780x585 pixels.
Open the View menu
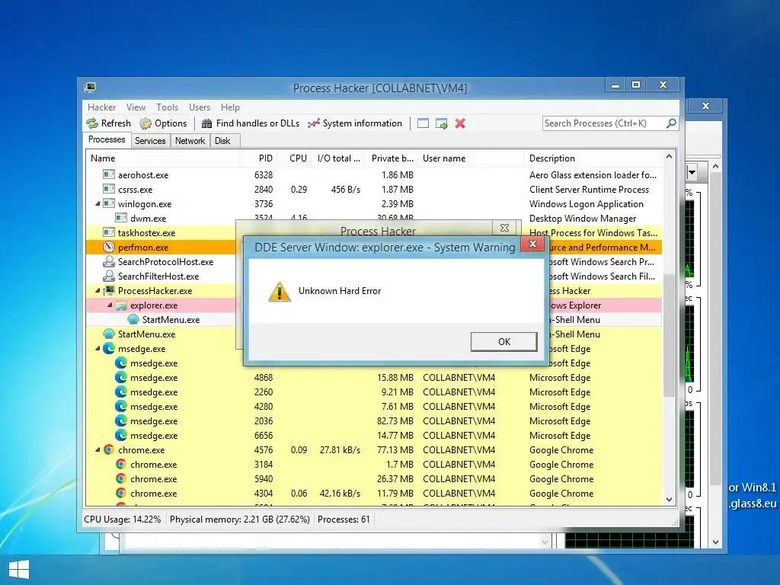[136, 107]
